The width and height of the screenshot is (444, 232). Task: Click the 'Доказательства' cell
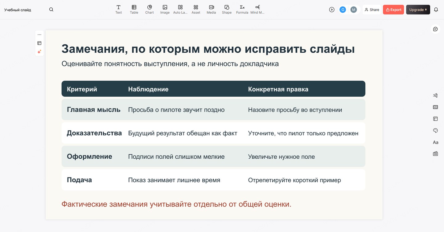pos(94,133)
